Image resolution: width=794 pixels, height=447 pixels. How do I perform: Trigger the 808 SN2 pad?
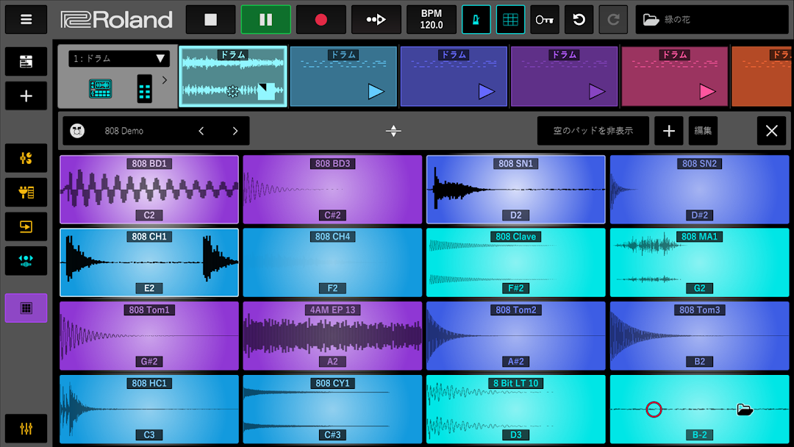coord(699,190)
